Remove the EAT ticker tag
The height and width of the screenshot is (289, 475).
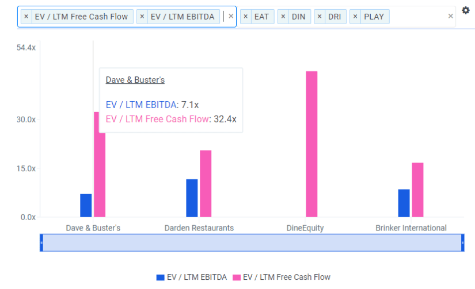click(x=246, y=17)
